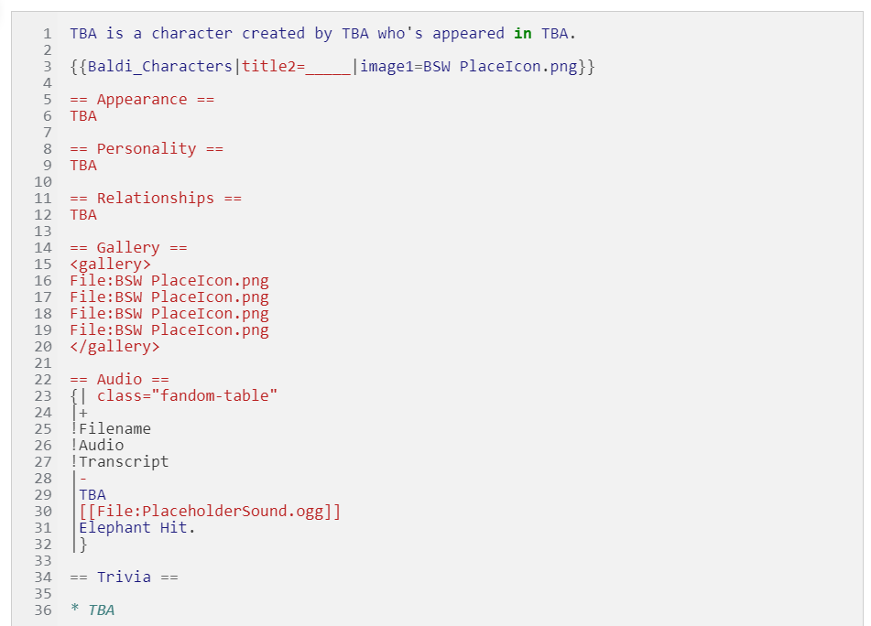Image resolution: width=871 pixels, height=626 pixels.
Task: Click the Transcript table header line
Action: click(x=119, y=462)
